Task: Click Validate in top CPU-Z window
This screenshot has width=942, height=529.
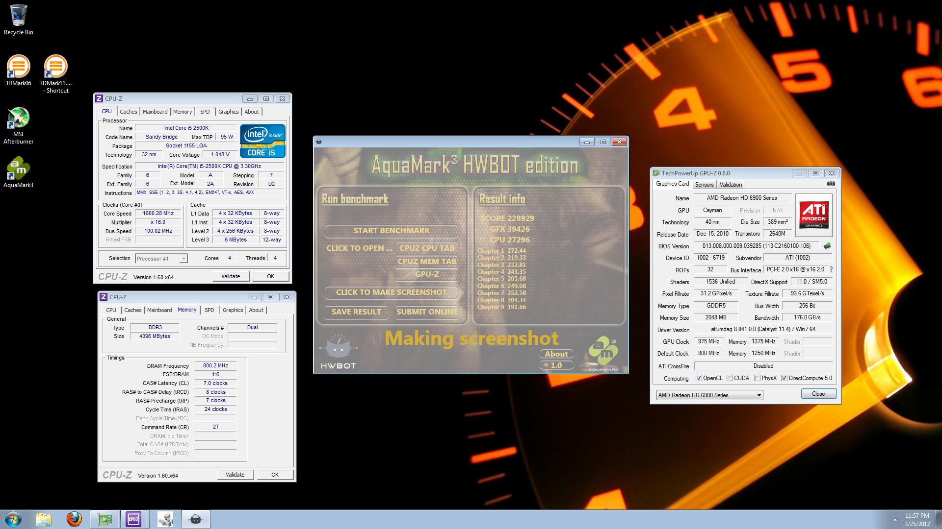Action: pos(231,276)
